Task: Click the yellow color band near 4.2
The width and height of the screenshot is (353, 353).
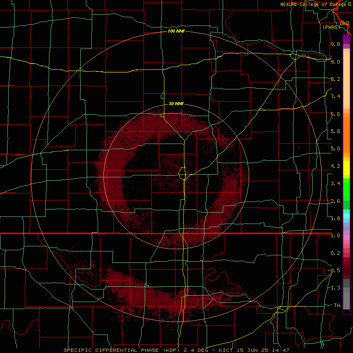Action: [x=346, y=168]
